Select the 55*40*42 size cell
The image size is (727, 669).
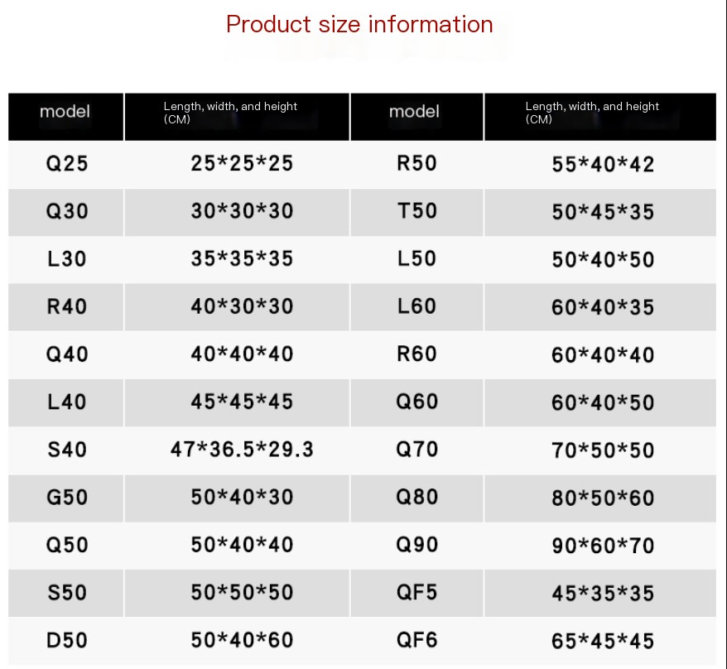(602, 165)
